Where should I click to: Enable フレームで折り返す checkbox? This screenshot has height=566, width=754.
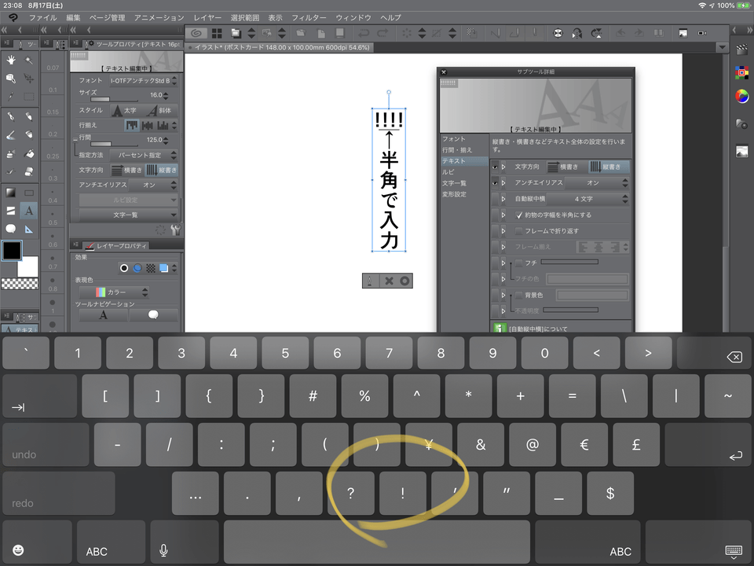pyautogui.click(x=519, y=231)
